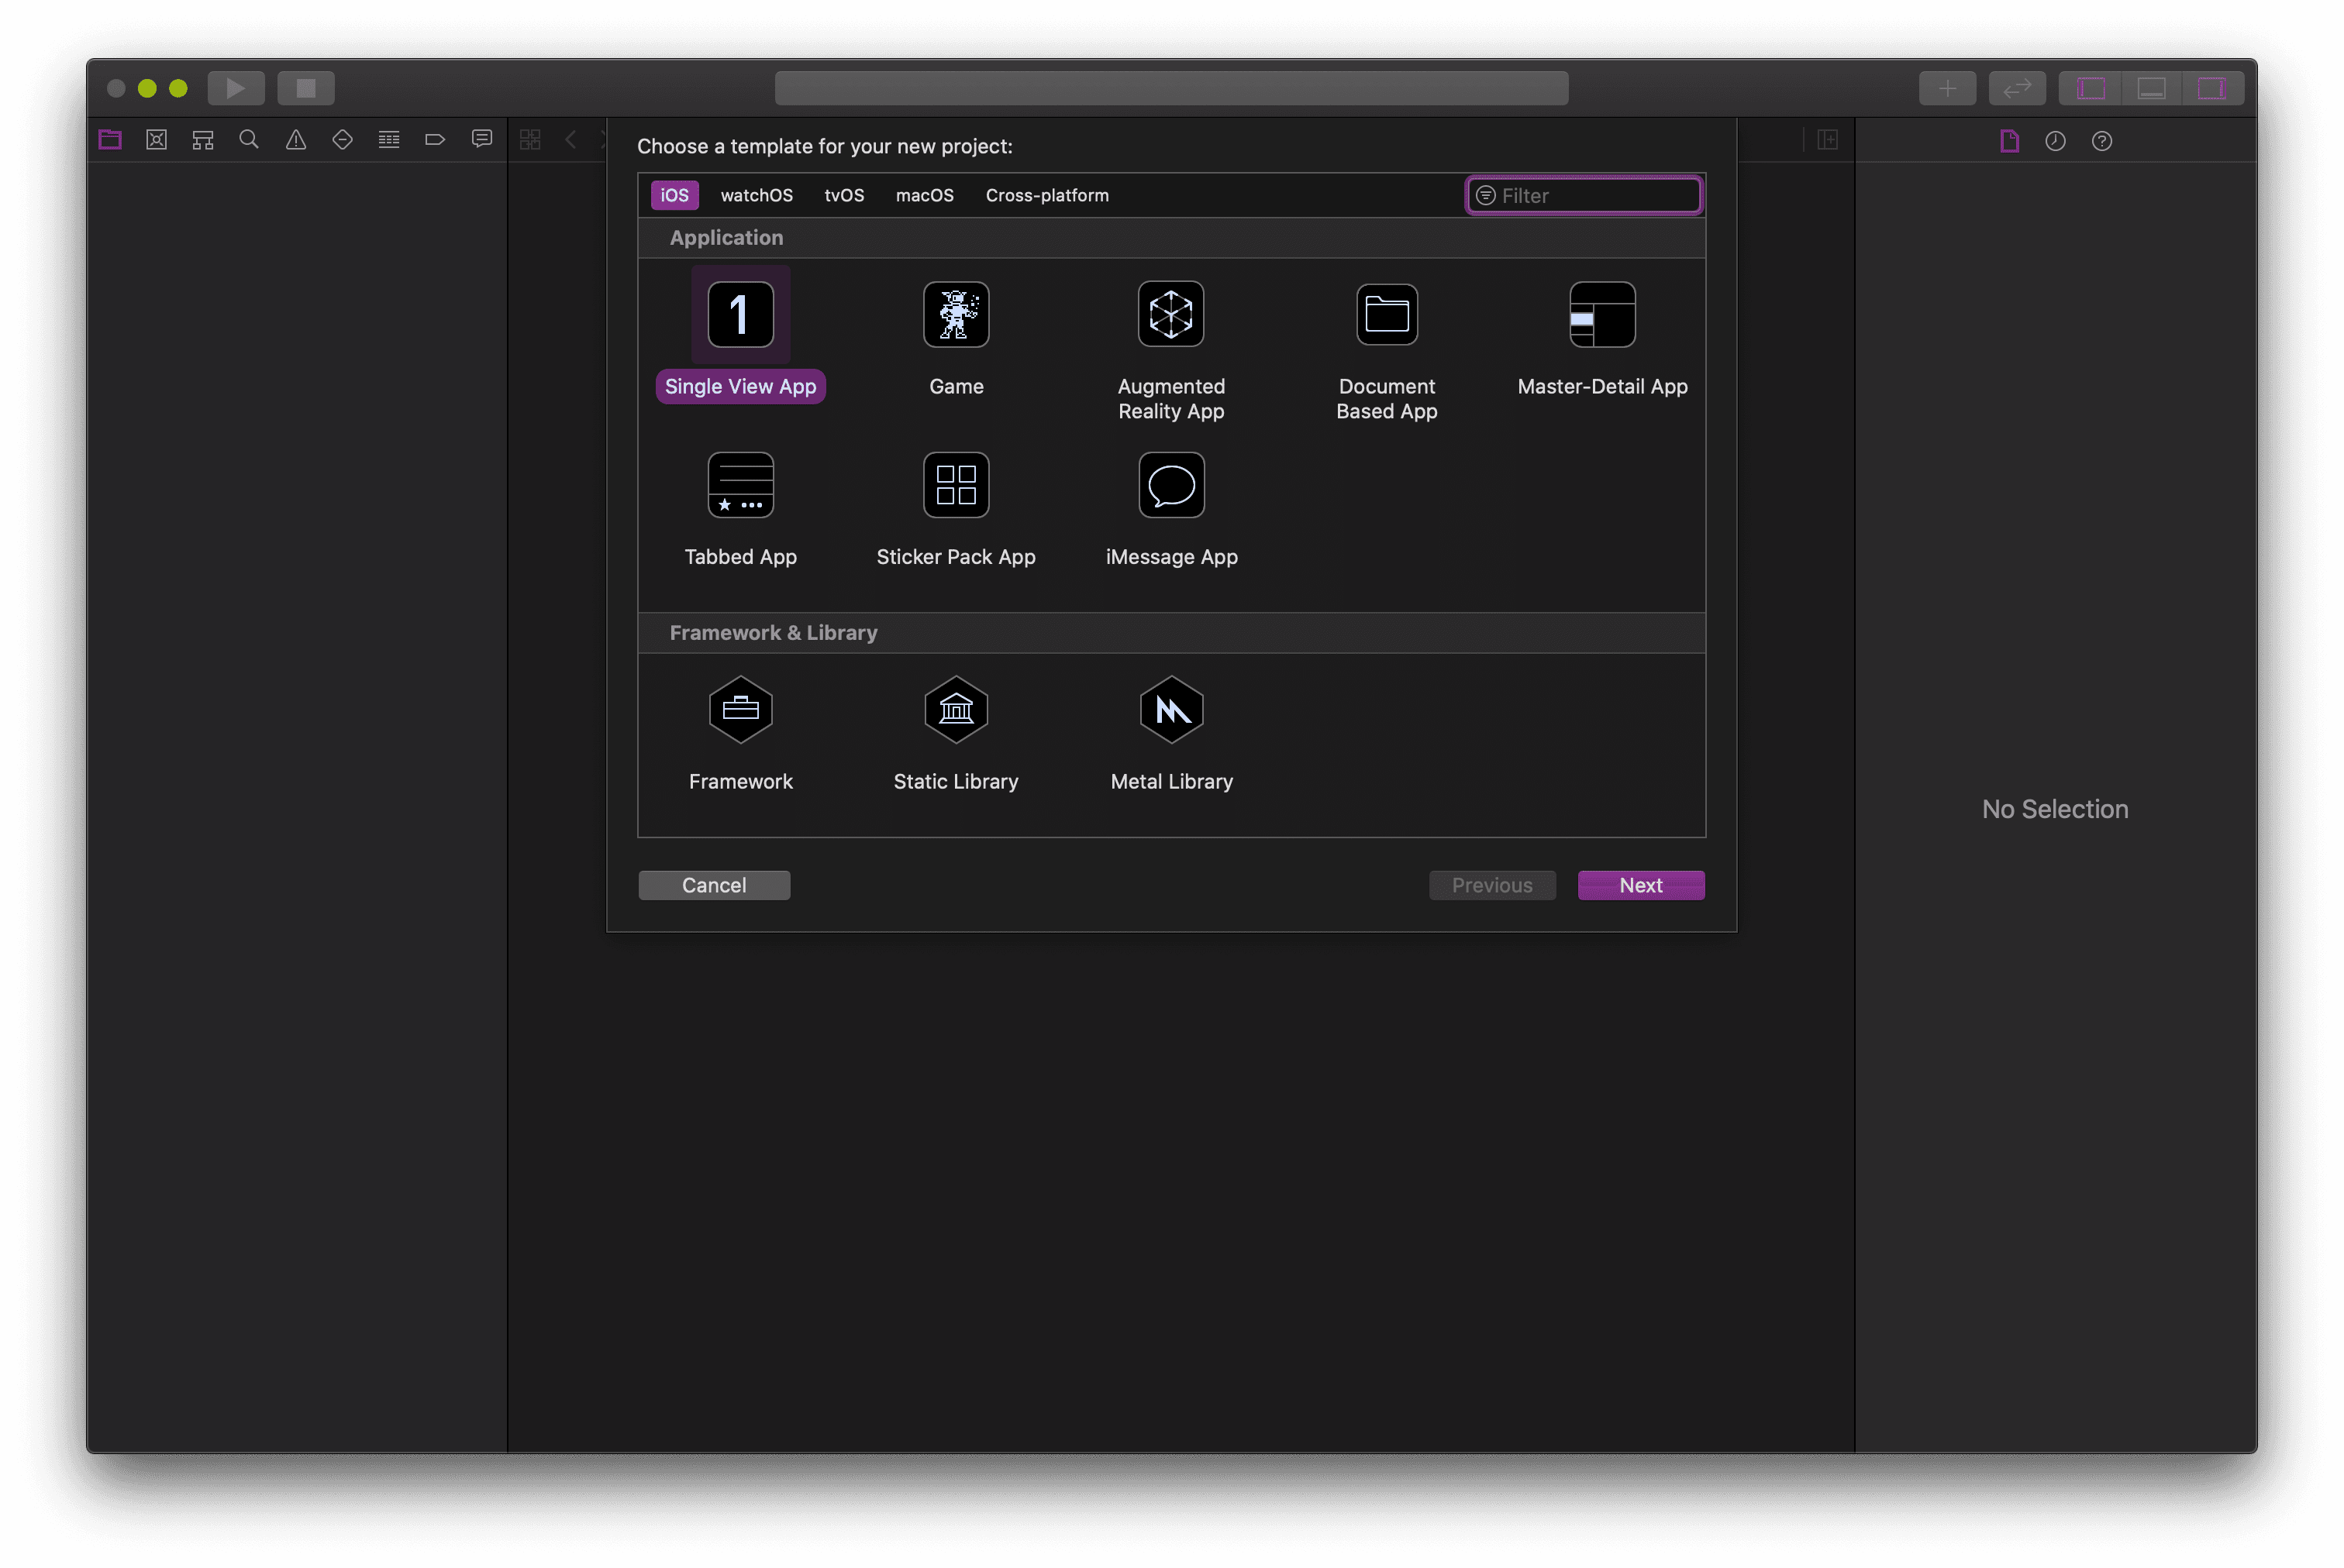Click the Previous button

[x=1491, y=885]
